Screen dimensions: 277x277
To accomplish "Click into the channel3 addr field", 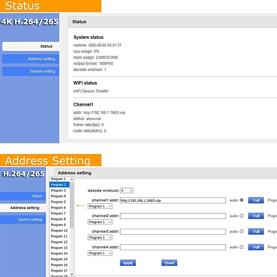I will pos(173,232).
